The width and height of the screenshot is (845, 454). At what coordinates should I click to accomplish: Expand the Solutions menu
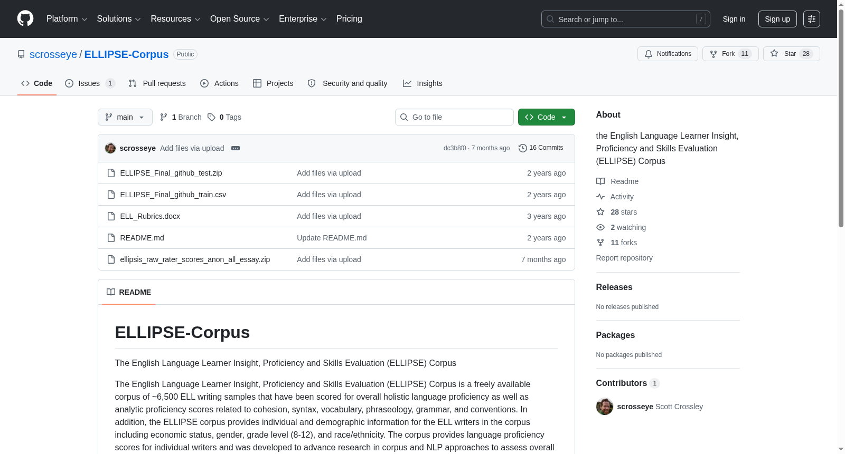tap(119, 19)
